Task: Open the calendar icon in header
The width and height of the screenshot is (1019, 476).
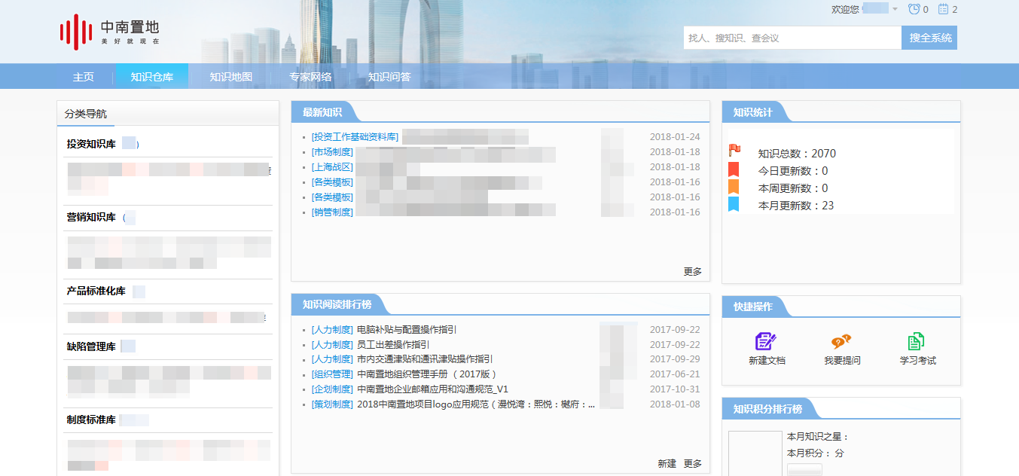Action: 943,9
